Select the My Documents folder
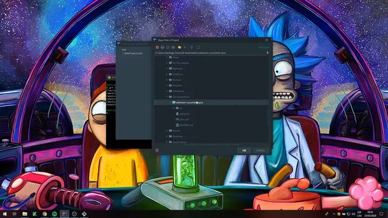388x218 pixels. point(181,63)
